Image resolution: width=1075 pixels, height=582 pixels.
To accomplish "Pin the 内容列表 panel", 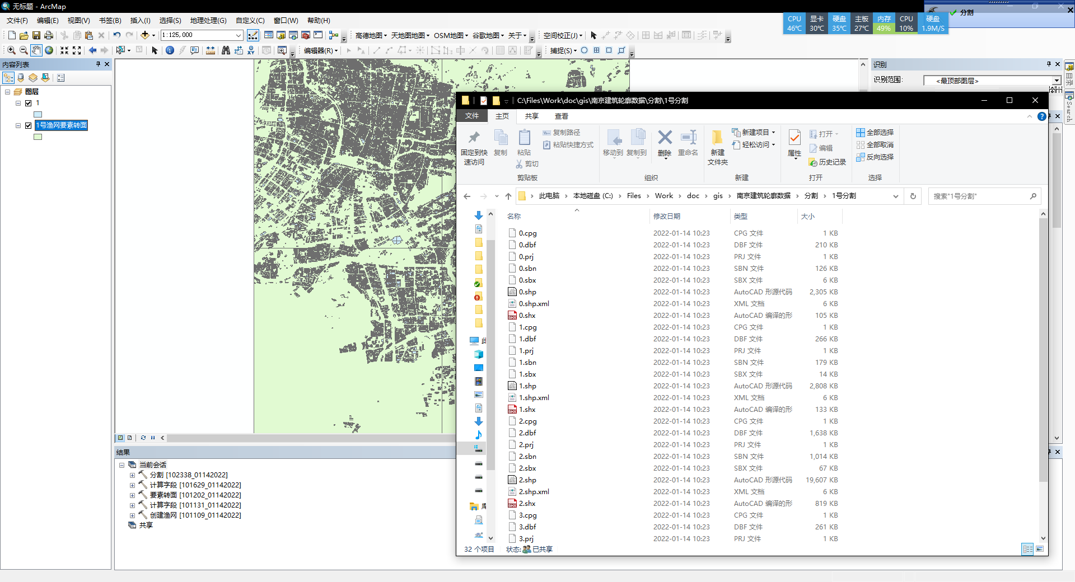I will [x=98, y=64].
